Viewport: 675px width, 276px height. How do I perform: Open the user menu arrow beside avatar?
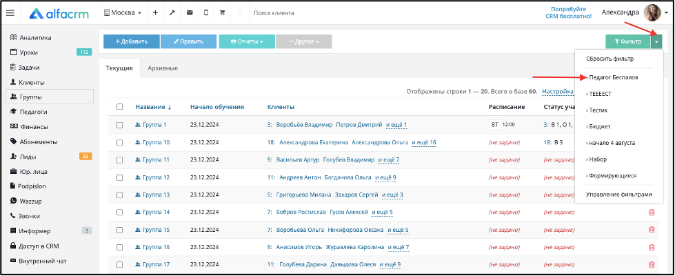667,13
